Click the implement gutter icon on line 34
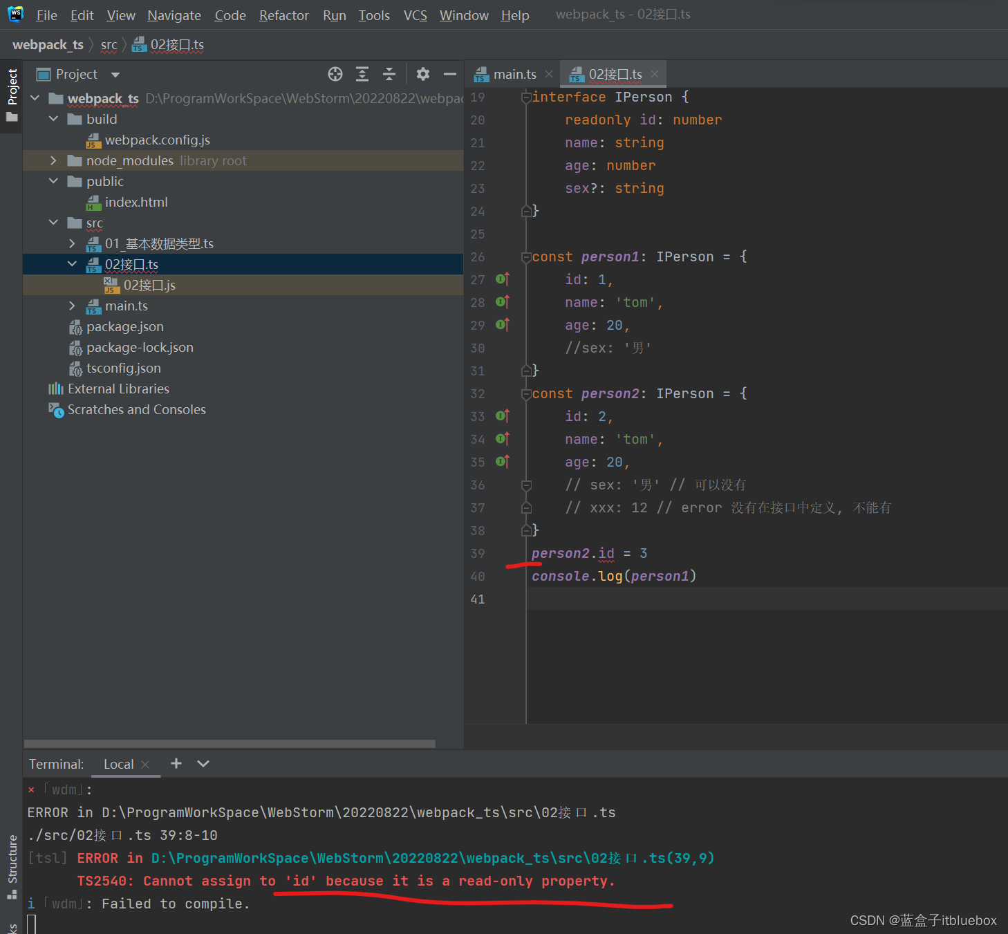The image size is (1008, 934). tap(503, 439)
